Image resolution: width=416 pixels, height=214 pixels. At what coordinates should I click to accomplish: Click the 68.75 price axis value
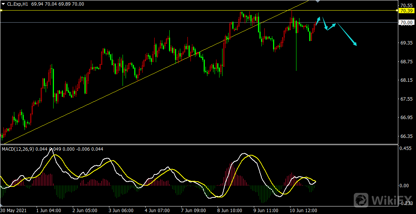pyautogui.click(x=406, y=61)
